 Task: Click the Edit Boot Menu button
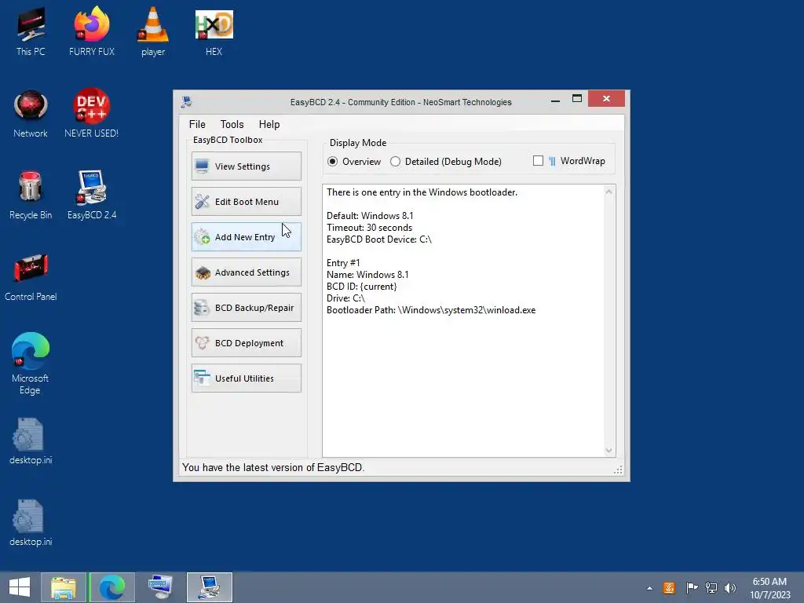point(247,202)
